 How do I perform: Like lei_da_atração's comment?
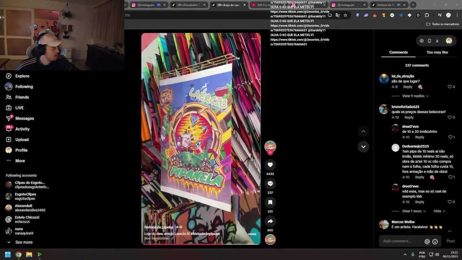pyautogui.click(x=450, y=87)
